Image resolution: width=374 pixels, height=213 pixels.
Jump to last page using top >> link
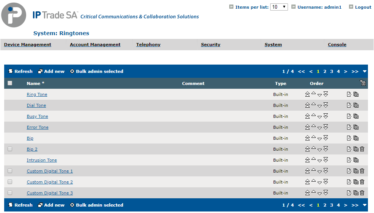pyautogui.click(x=355, y=71)
